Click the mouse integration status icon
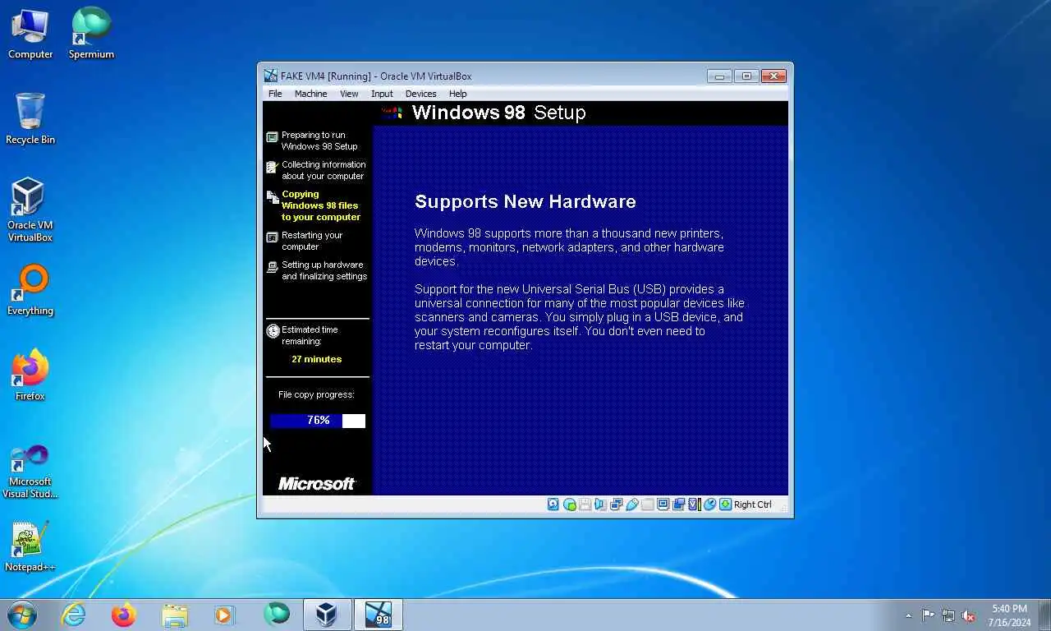The height and width of the screenshot is (631, 1051). coord(709,504)
